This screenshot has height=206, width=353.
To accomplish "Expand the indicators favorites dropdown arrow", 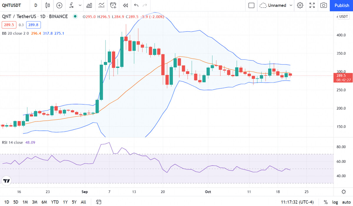I will (x=80, y=5).
